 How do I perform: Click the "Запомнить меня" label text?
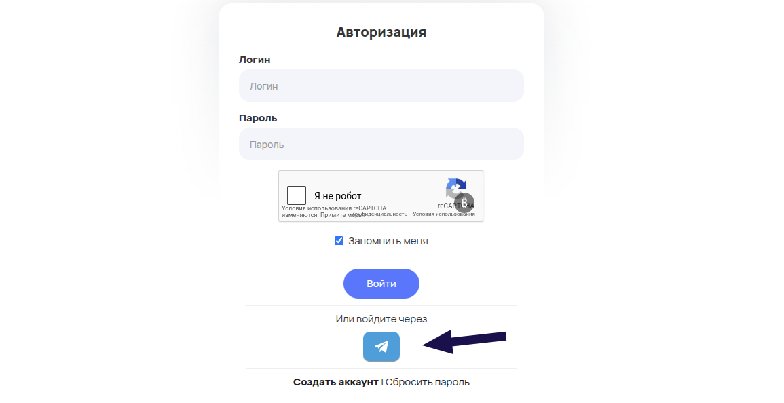point(388,241)
